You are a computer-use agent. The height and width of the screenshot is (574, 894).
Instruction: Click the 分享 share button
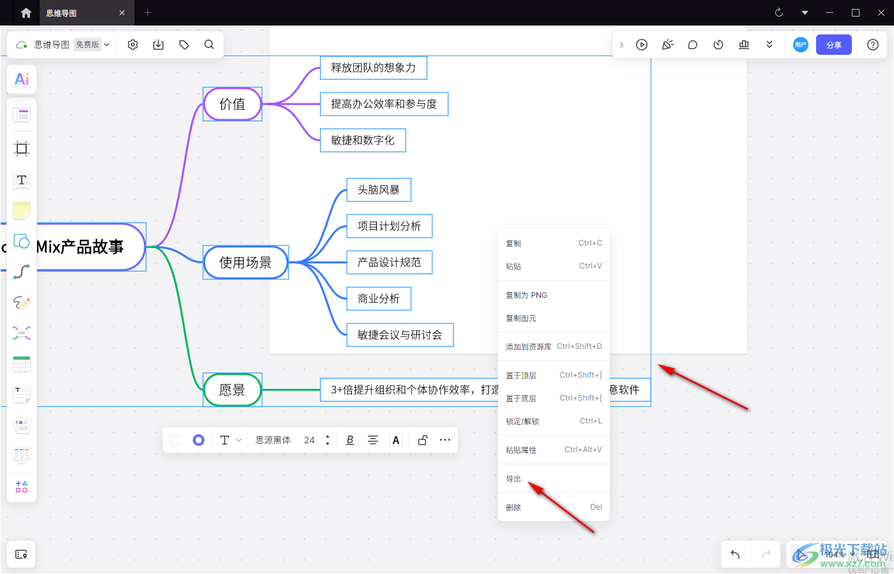[x=834, y=45]
